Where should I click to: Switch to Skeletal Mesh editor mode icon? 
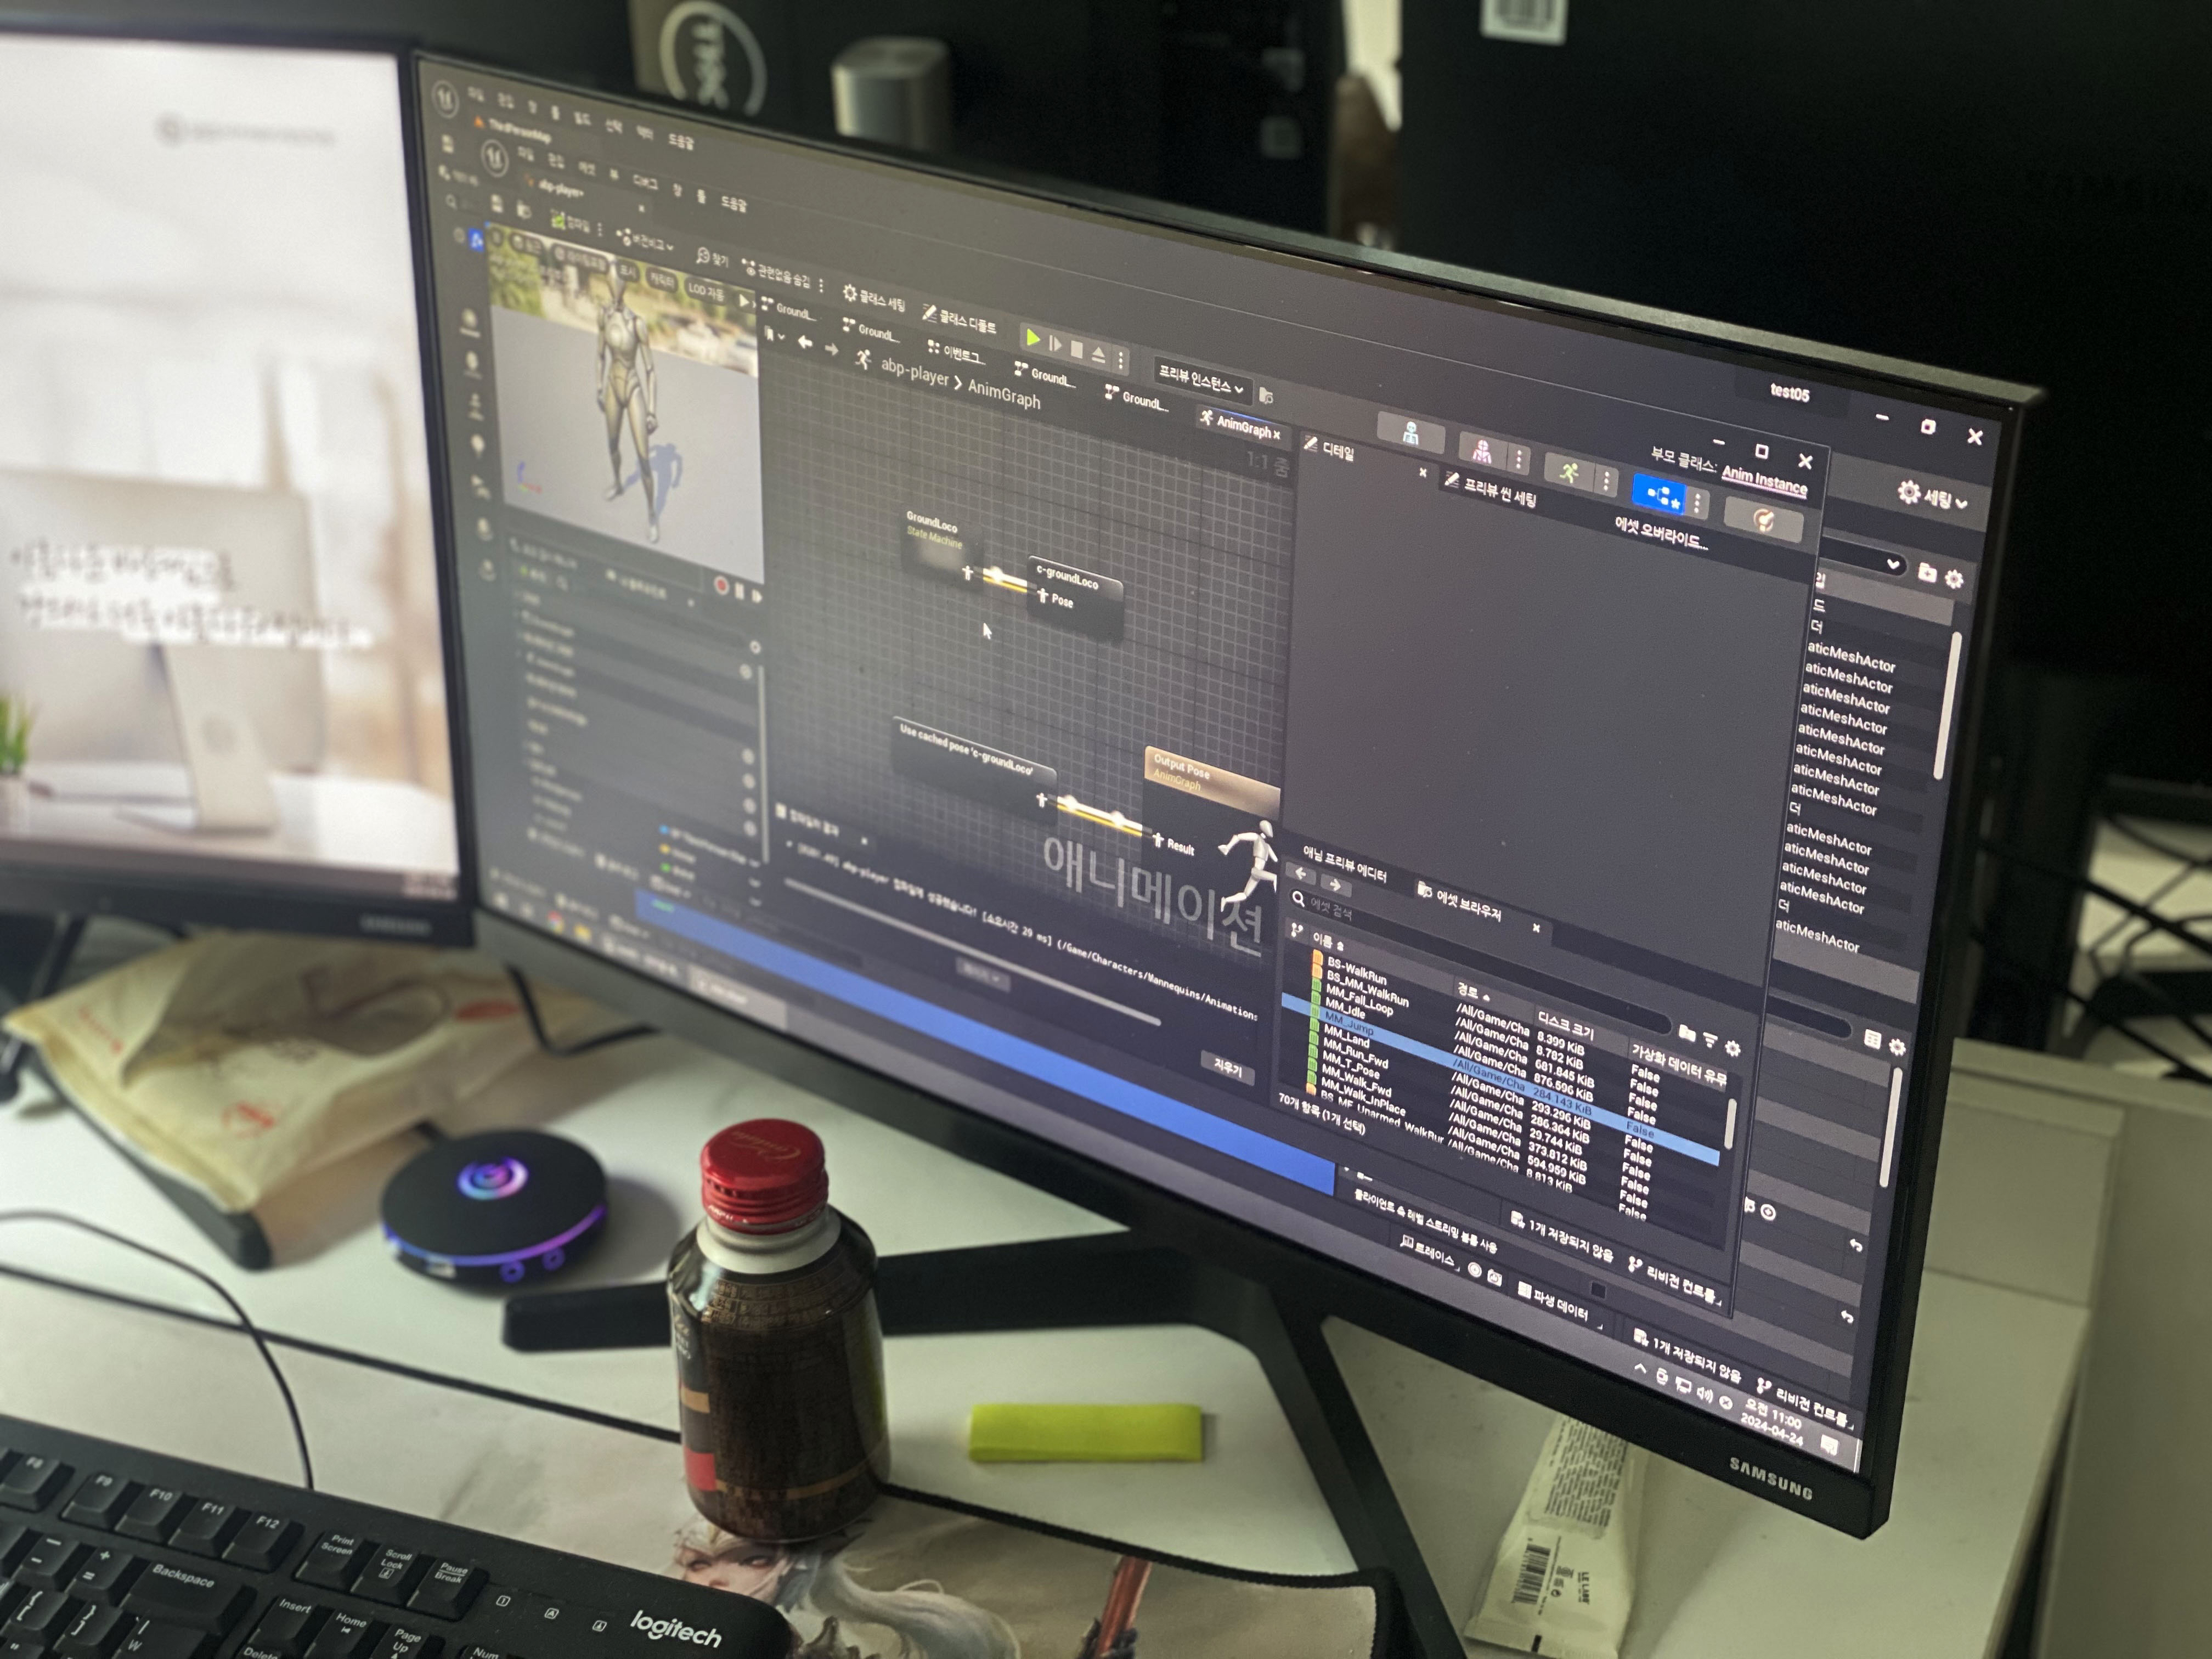click(x=1482, y=451)
